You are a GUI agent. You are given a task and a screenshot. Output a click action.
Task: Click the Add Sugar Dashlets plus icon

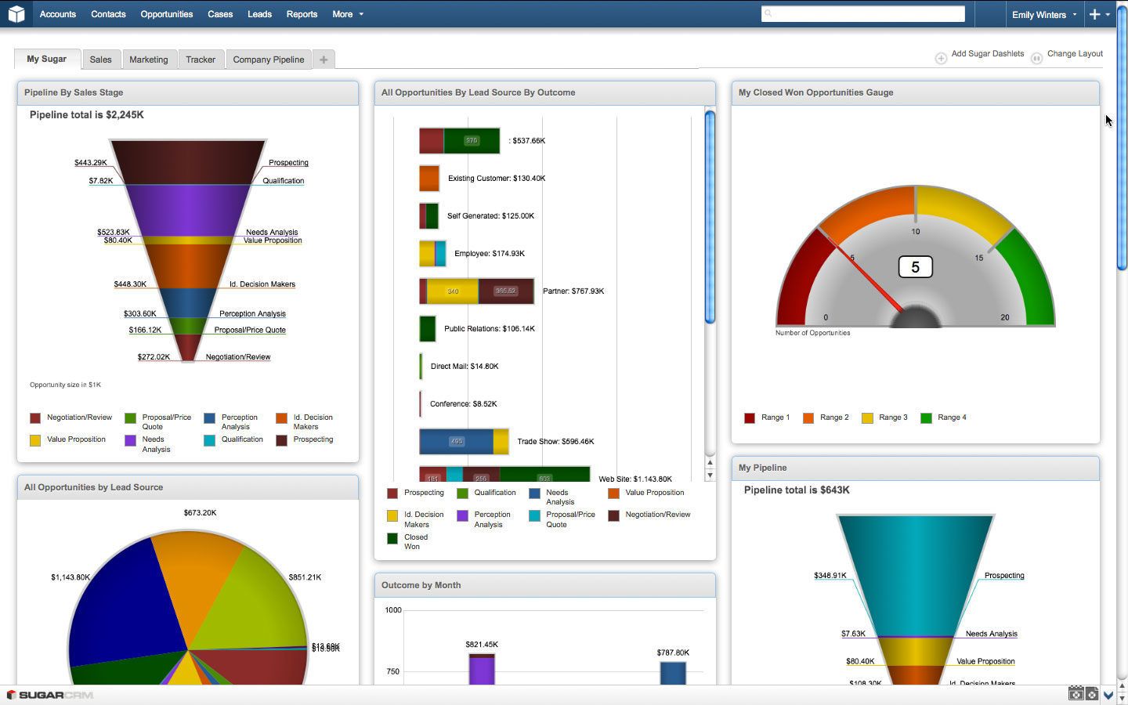point(941,58)
